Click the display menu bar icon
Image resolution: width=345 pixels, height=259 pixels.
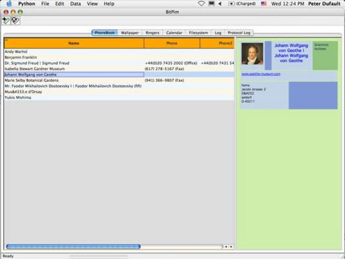211,3
